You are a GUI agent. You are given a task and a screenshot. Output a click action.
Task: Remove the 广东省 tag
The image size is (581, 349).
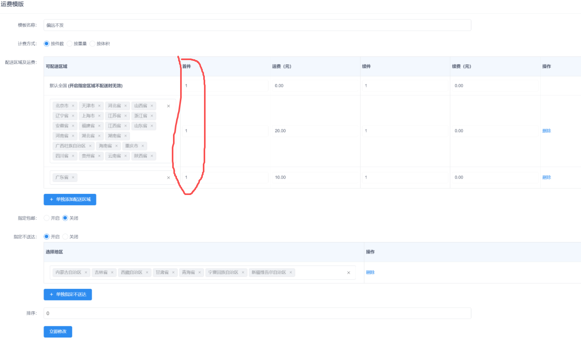tap(73, 177)
